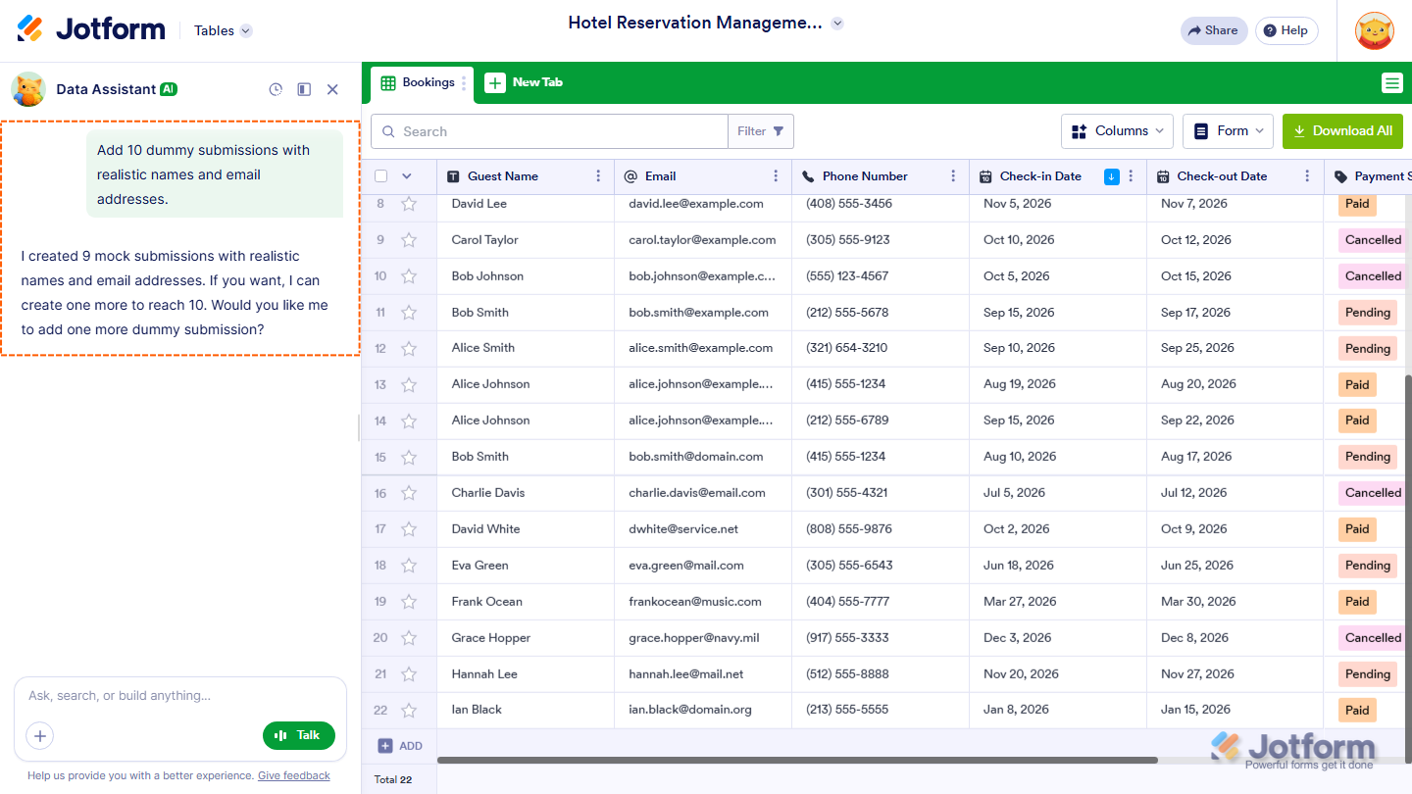Select the email grace.hopper@navy.mil cell

point(703,638)
